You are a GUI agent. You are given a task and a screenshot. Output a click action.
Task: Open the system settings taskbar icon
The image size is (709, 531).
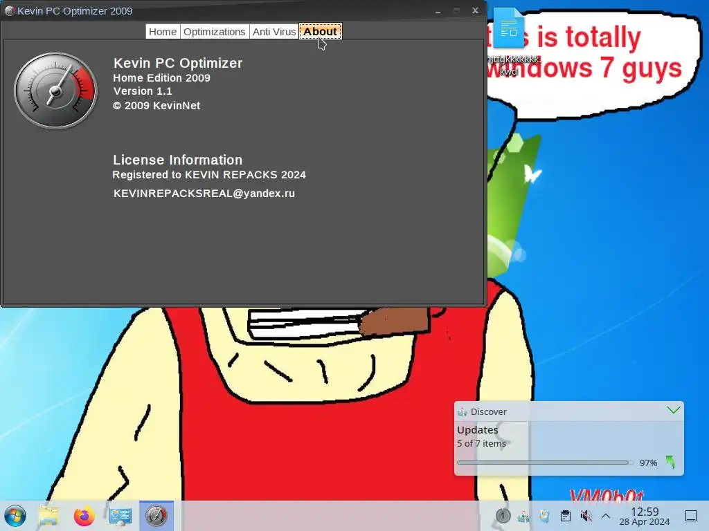120,516
